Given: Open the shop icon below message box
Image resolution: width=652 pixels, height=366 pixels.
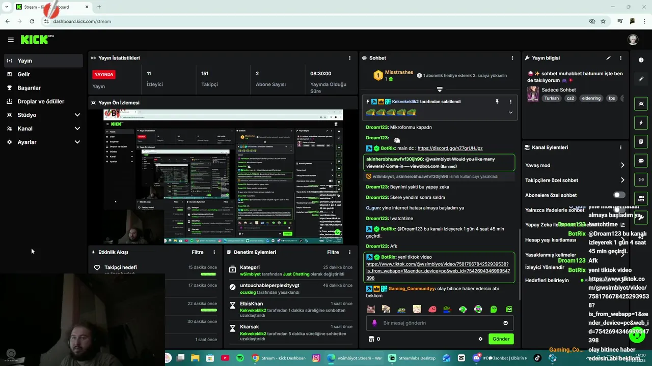Looking at the screenshot, I should (371, 339).
